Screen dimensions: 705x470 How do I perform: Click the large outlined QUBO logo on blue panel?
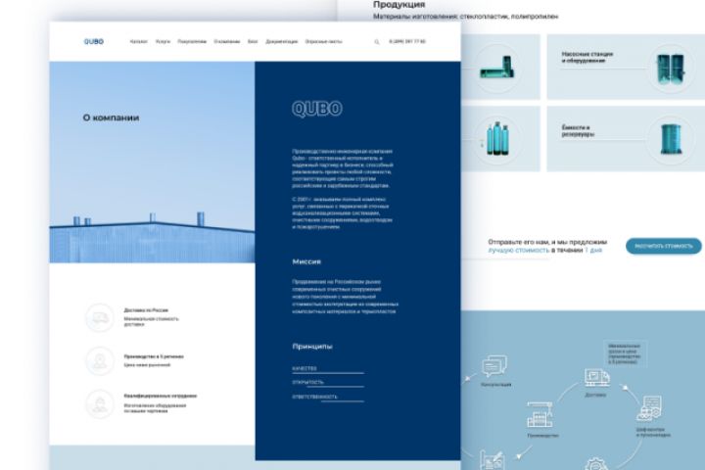(x=317, y=109)
